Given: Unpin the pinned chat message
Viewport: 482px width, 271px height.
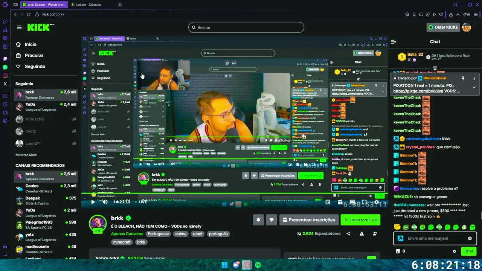Looking at the screenshot, I should (x=463, y=78).
